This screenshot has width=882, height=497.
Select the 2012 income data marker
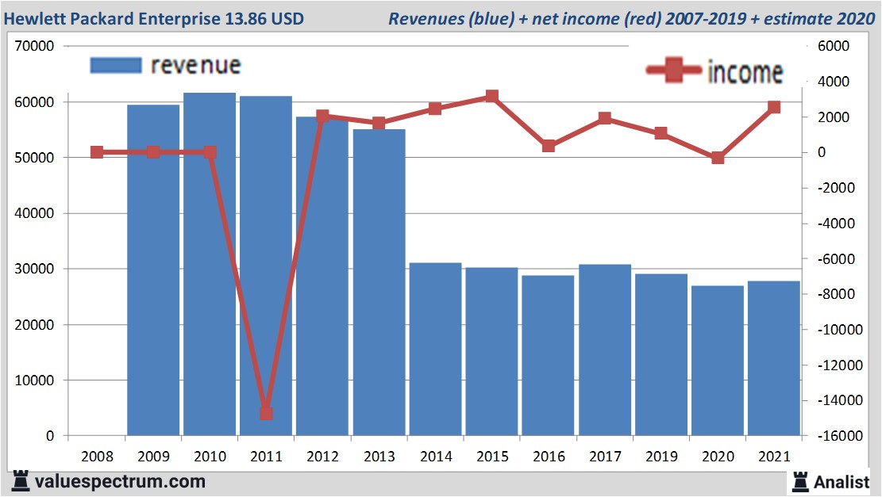coord(322,117)
